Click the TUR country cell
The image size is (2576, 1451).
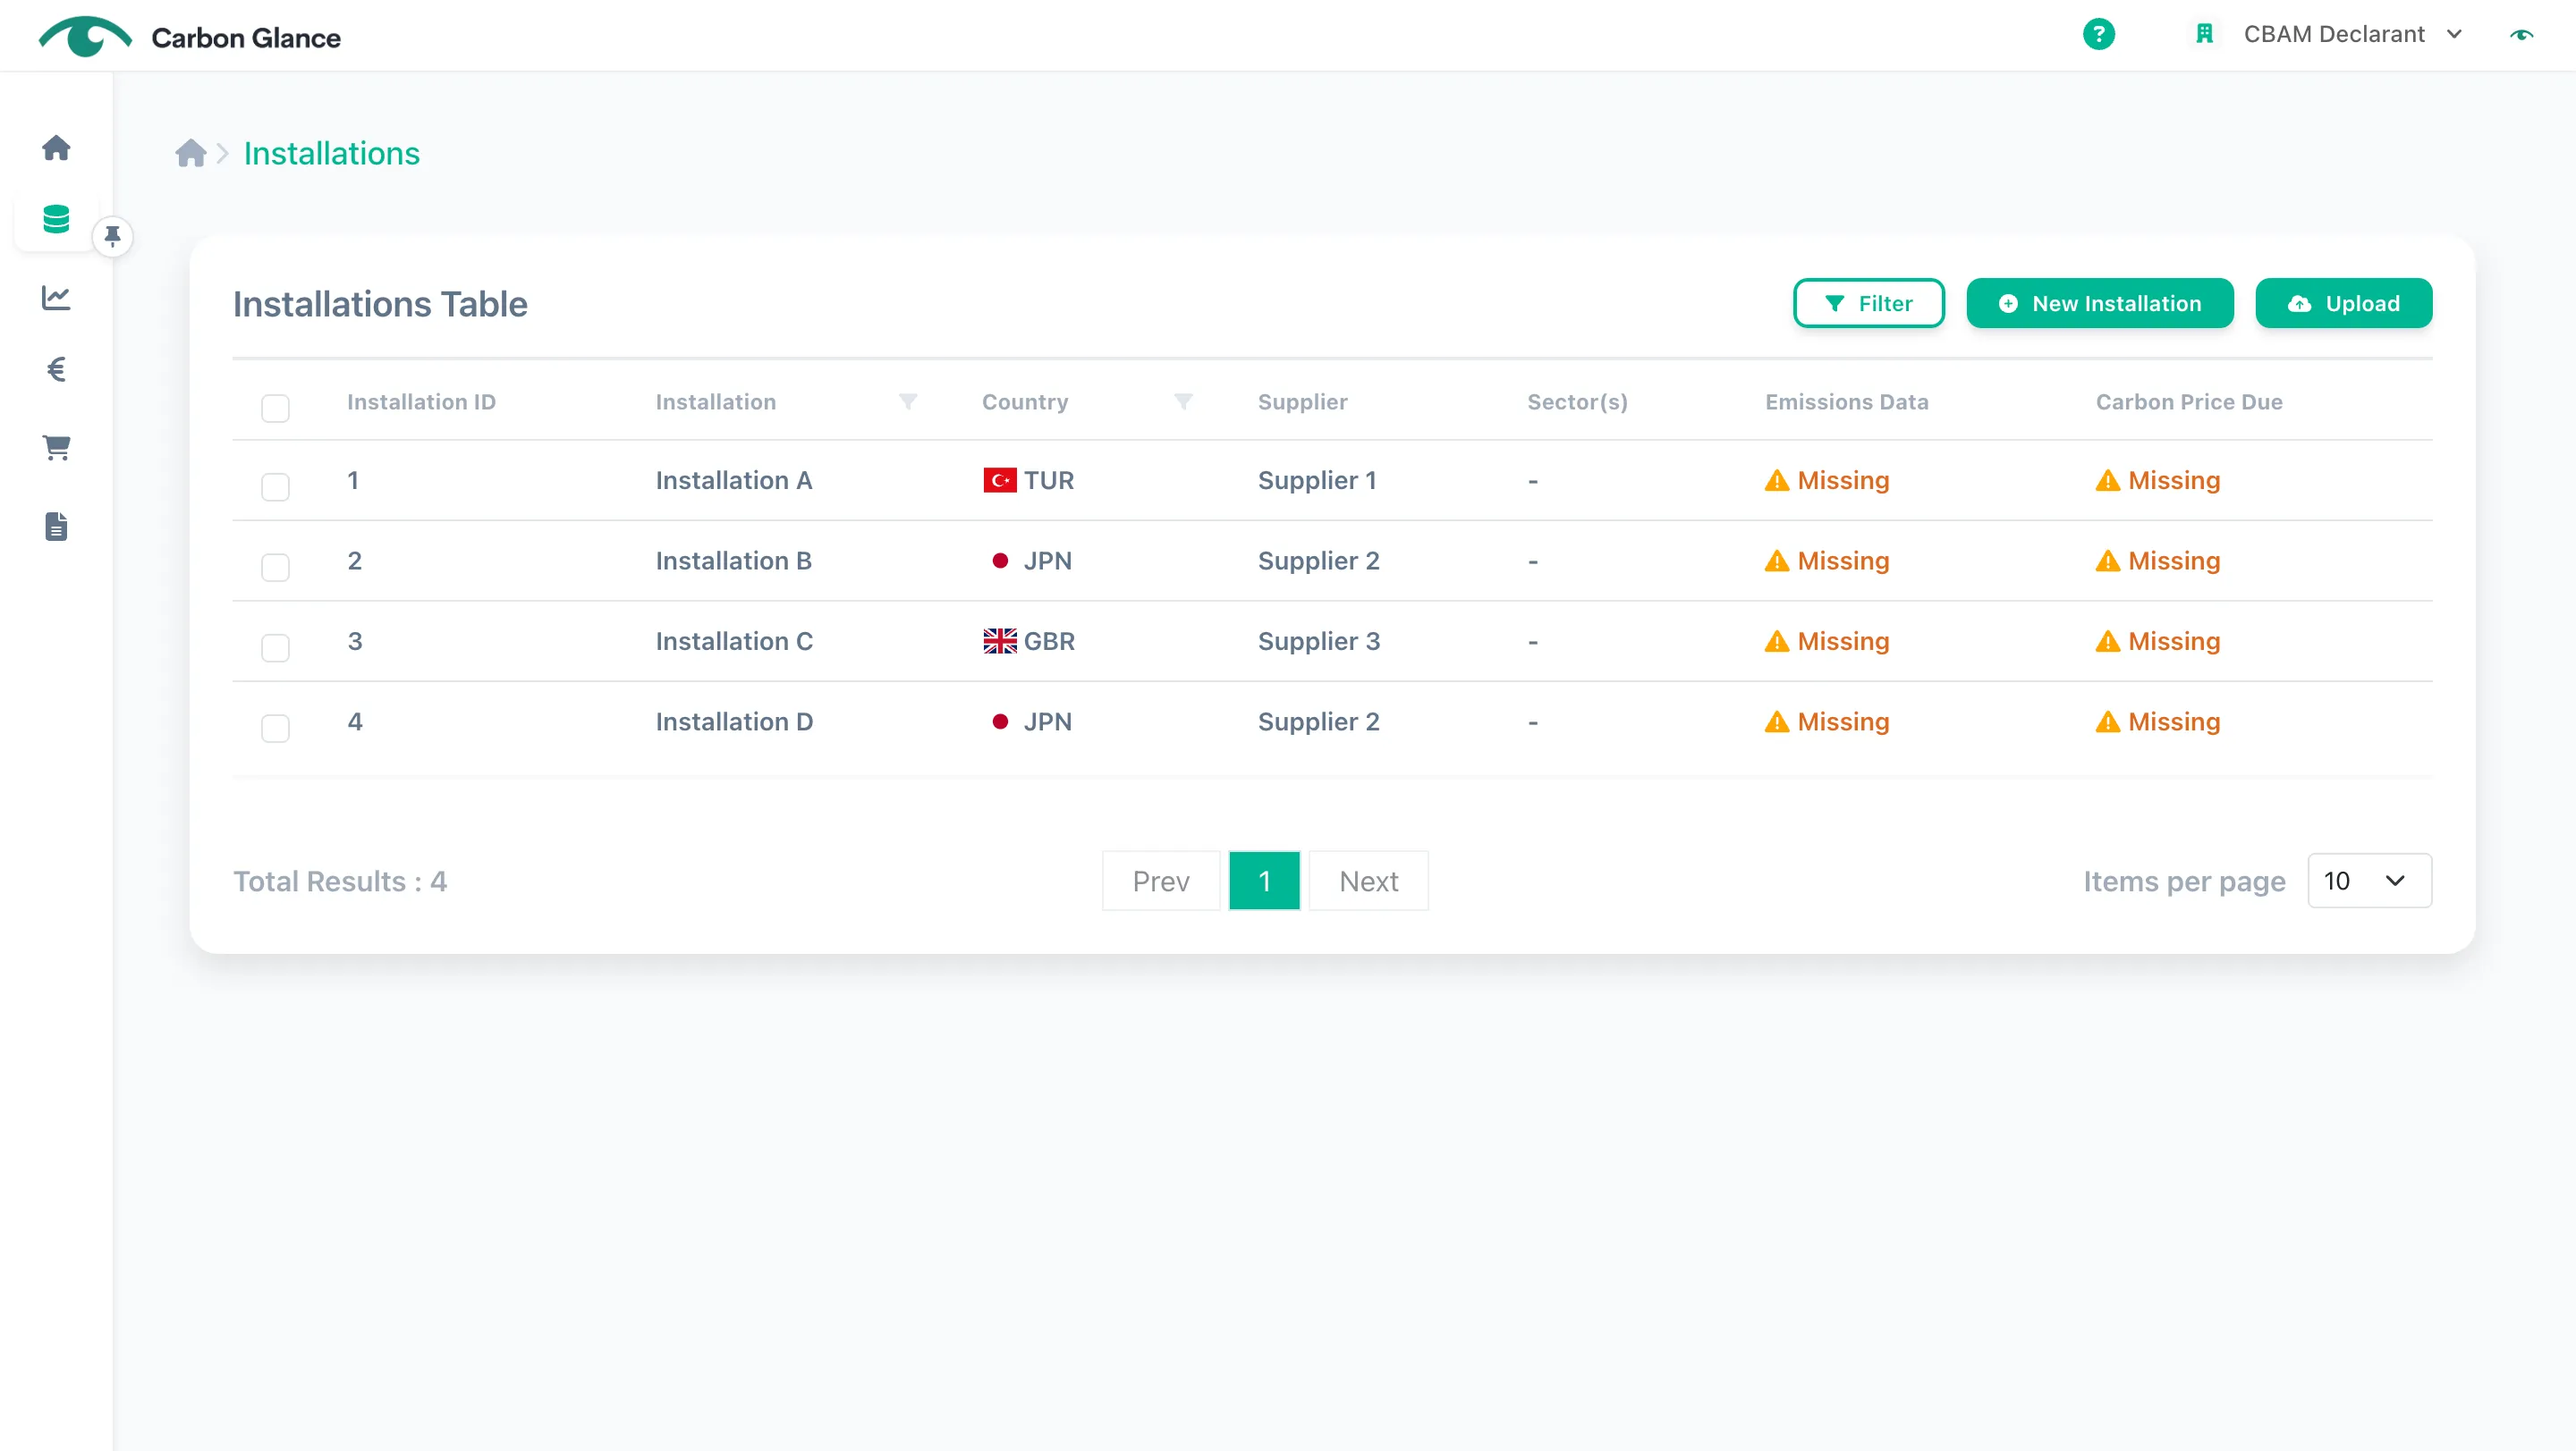[1028, 481]
